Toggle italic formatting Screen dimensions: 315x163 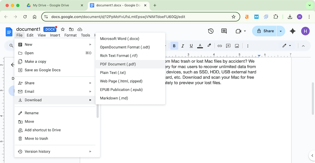(x=183, y=46)
